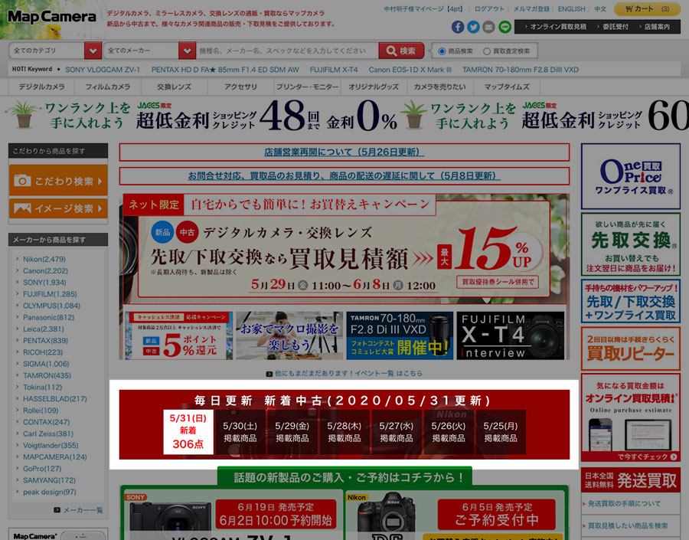Expand the 全てのカテゴリ dropdown

click(93, 51)
